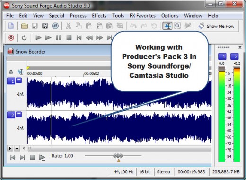Screen dimensions: 246x180
Task: Open a file with the folder icon
Action: tap(25, 26)
